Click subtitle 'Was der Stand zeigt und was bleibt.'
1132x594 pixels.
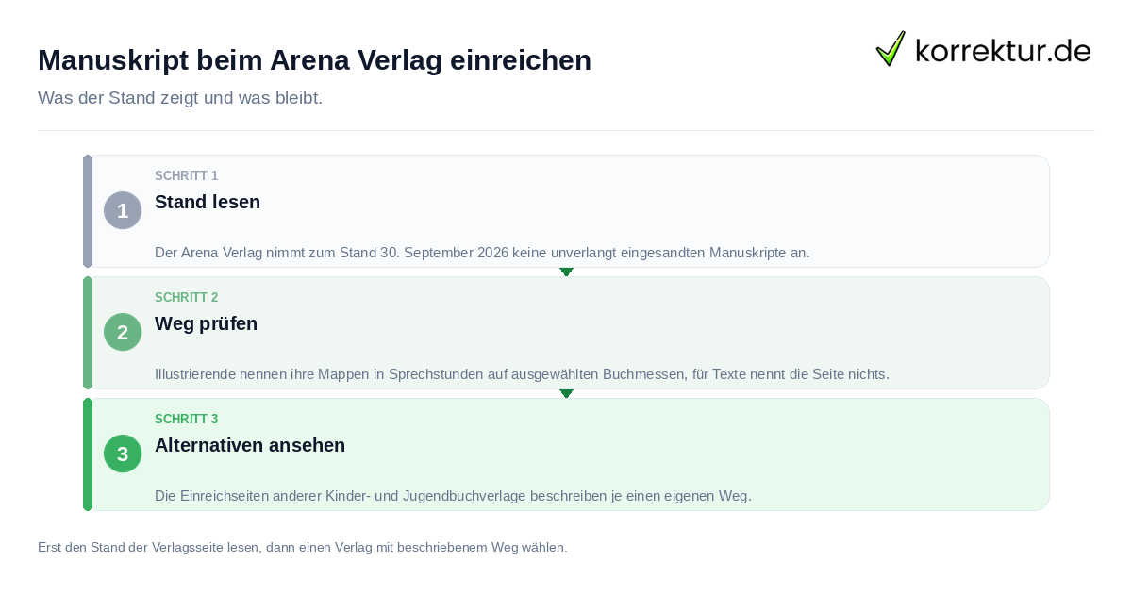point(180,98)
